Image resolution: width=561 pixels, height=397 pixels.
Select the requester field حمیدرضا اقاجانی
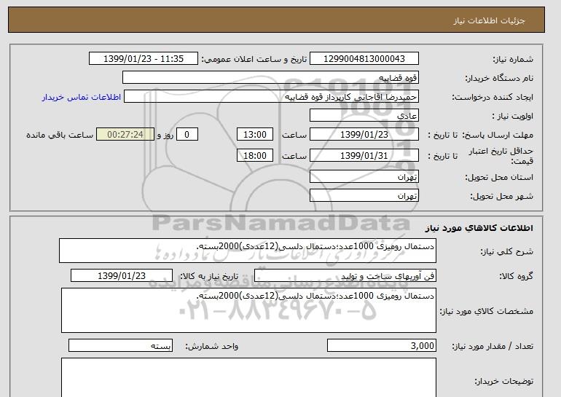click(x=271, y=97)
